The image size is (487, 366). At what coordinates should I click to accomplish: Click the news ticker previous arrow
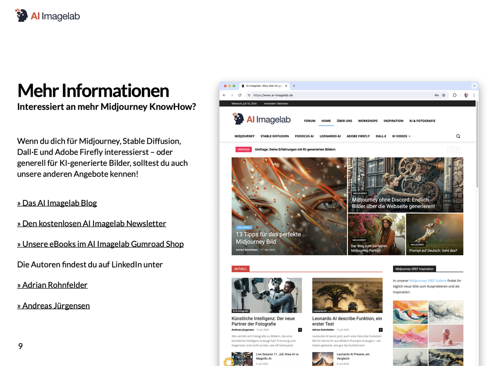pyautogui.click(x=450, y=150)
